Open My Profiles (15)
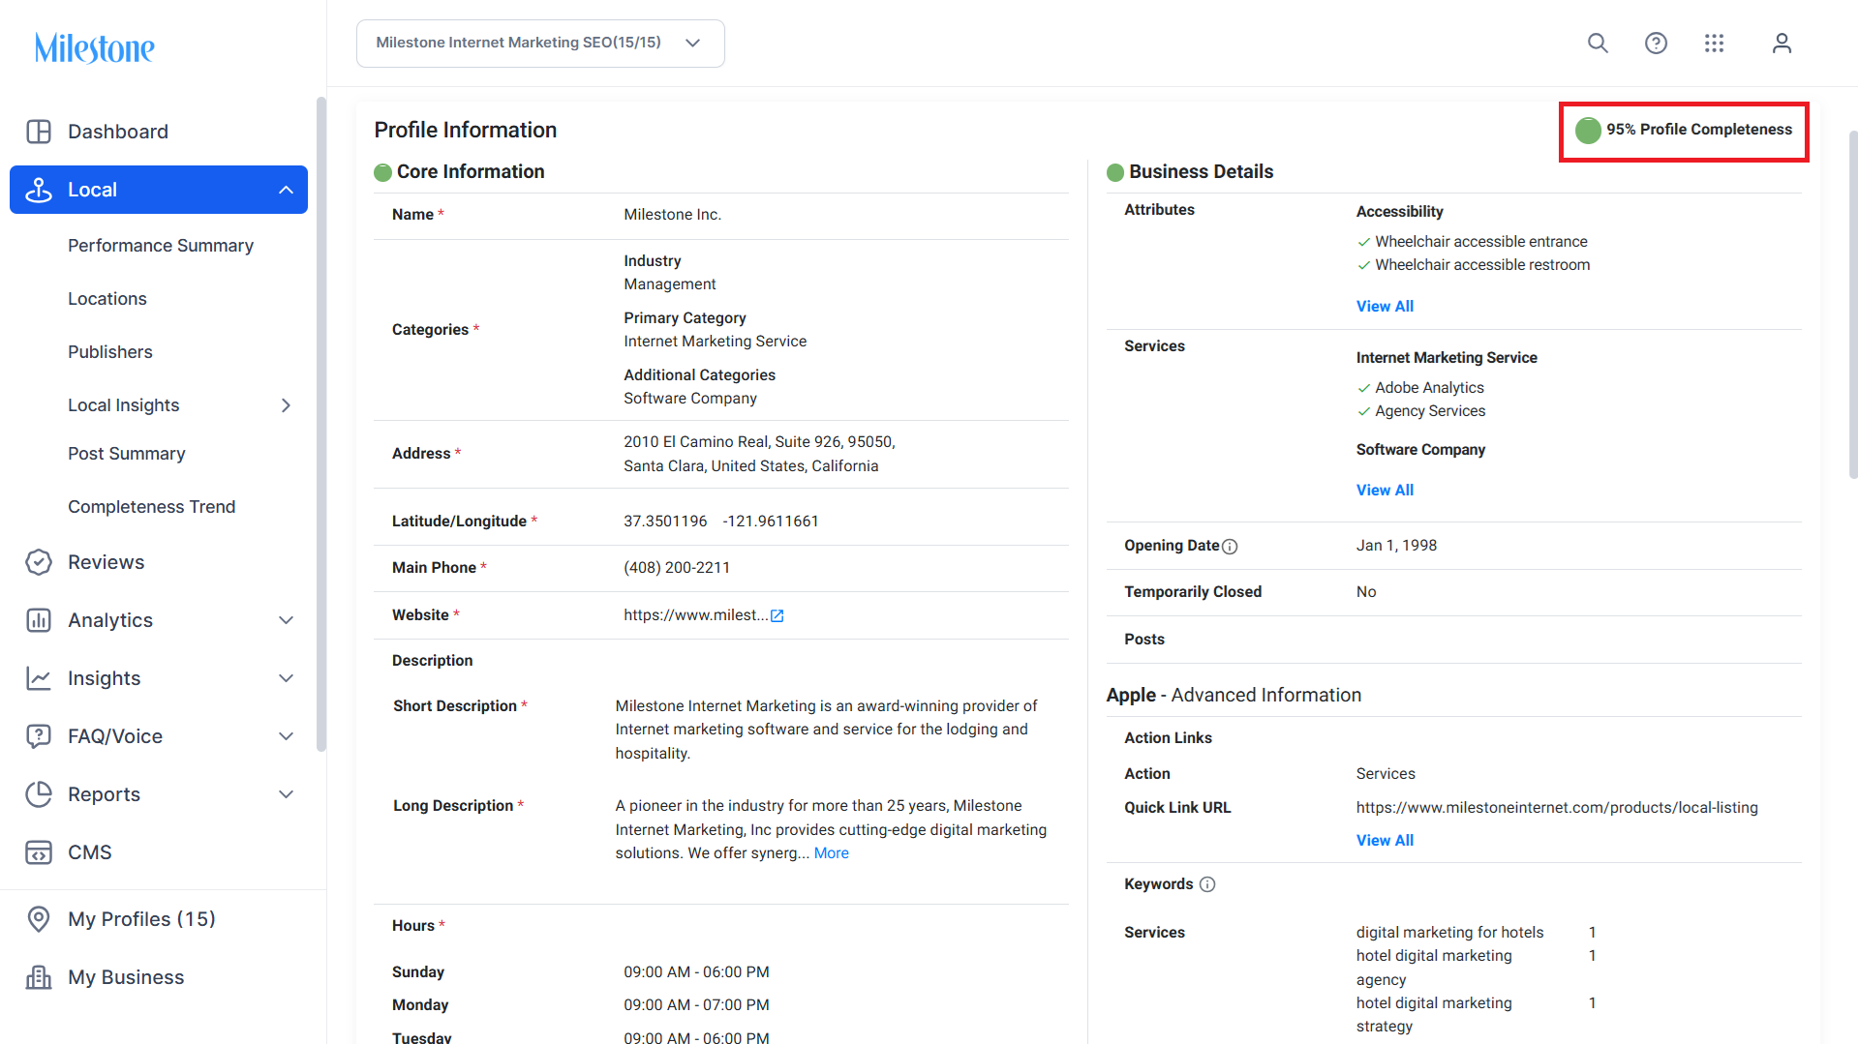The image size is (1858, 1044). [141, 919]
